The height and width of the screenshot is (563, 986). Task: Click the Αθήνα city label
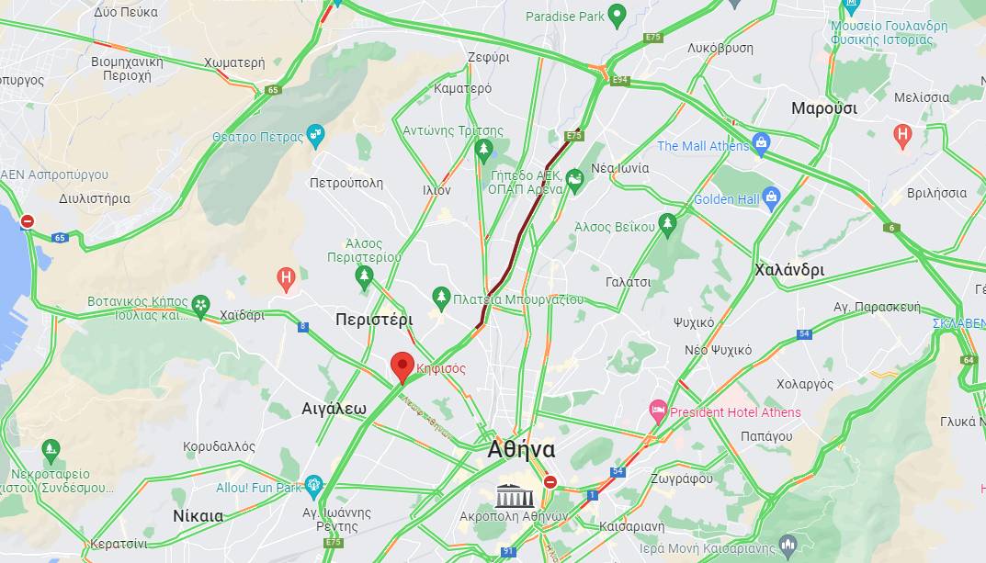point(521,450)
